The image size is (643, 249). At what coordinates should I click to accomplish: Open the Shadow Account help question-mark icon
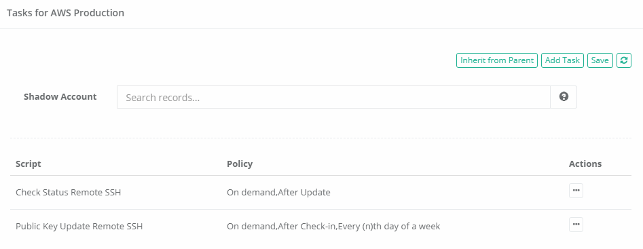[x=564, y=96]
